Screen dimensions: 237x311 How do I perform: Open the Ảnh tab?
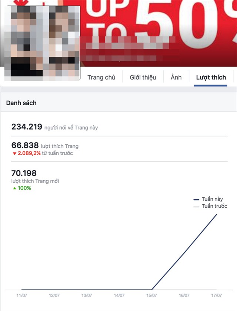click(176, 77)
